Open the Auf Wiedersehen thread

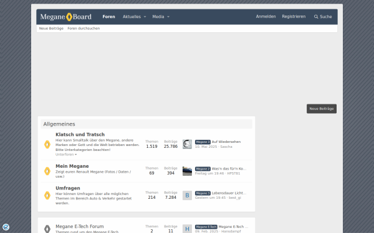(226, 142)
